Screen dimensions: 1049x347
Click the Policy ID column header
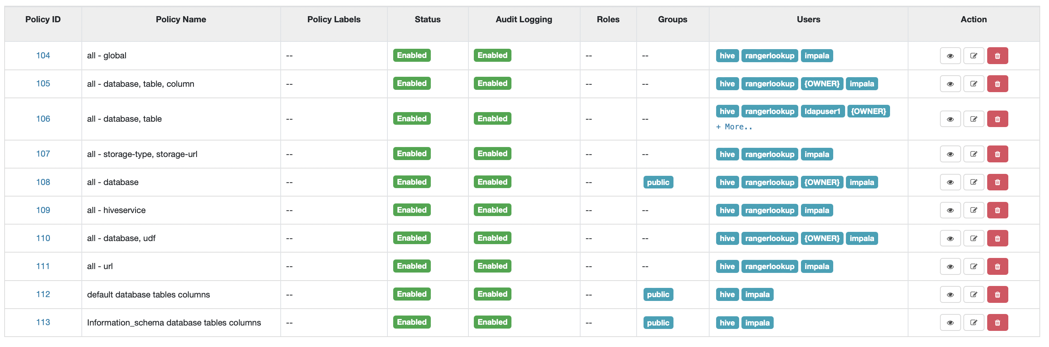43,19
